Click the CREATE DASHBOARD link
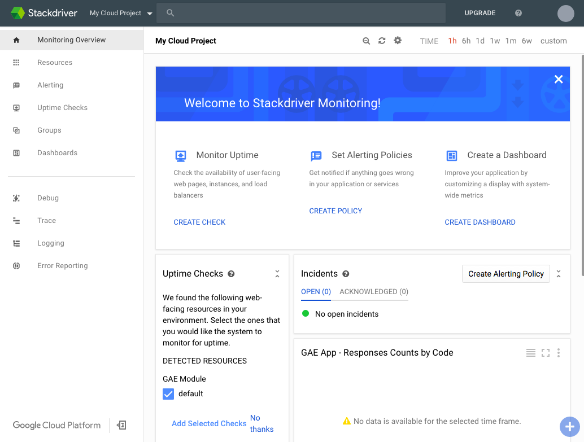584x442 pixels. click(480, 222)
